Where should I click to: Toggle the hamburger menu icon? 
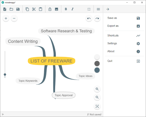(x=98, y=9)
